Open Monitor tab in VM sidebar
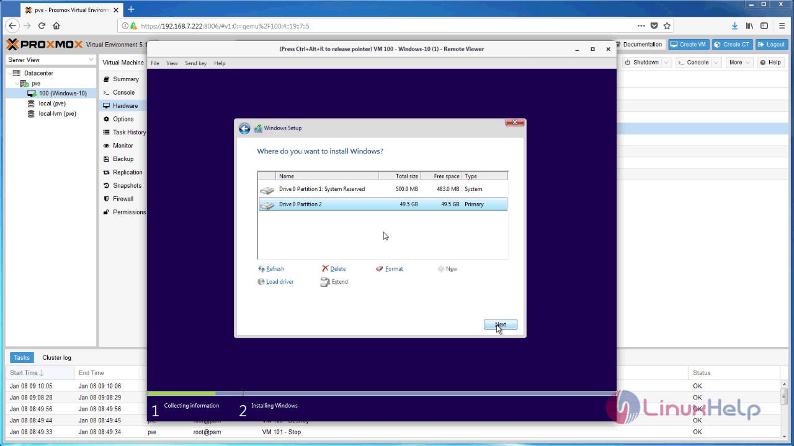Screen dimensions: 794x446 click(122, 146)
